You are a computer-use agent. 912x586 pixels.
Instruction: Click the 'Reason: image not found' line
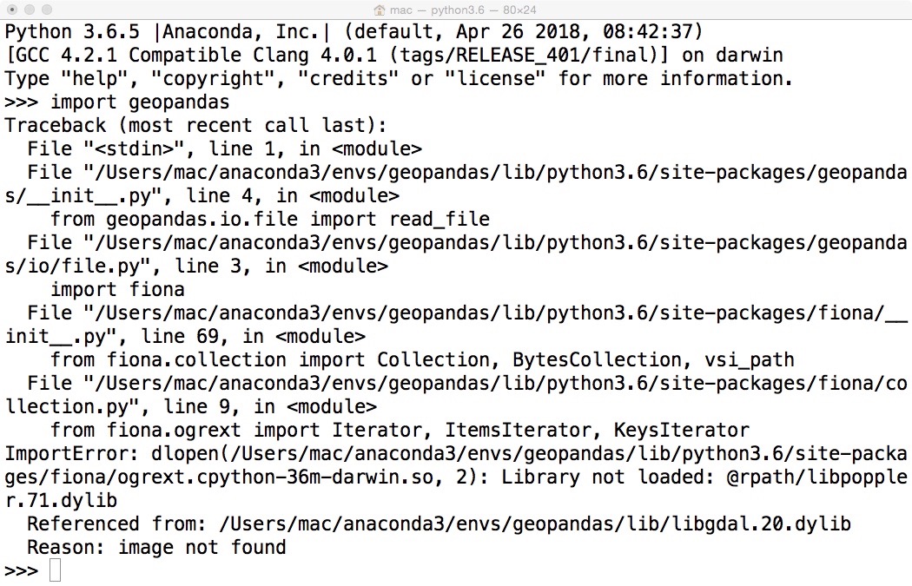coord(156,547)
